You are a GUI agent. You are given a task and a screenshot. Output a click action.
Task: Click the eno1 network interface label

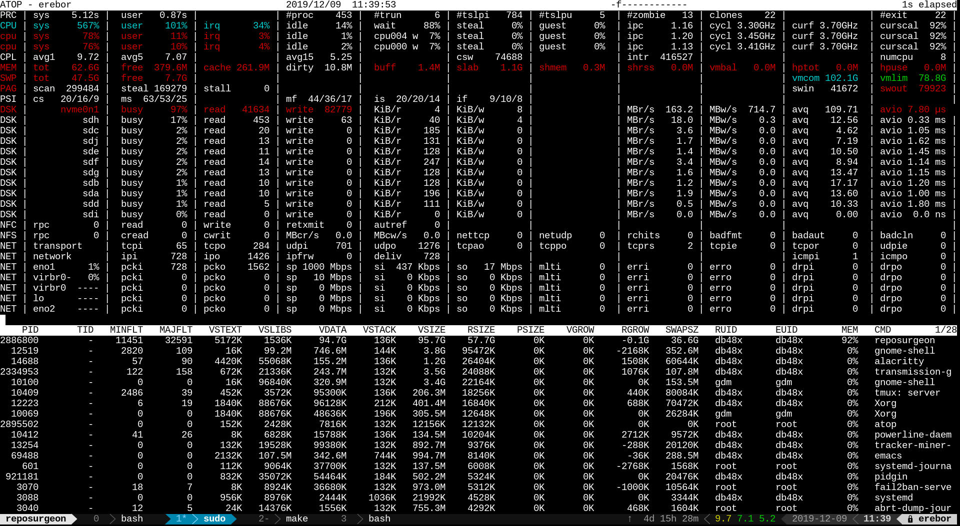click(x=44, y=267)
